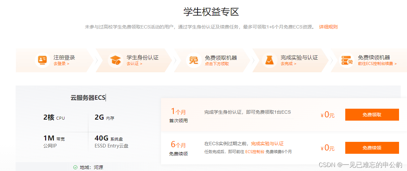Select the 免费续领机器 step title
407x171 pixels.
[x=374, y=57]
